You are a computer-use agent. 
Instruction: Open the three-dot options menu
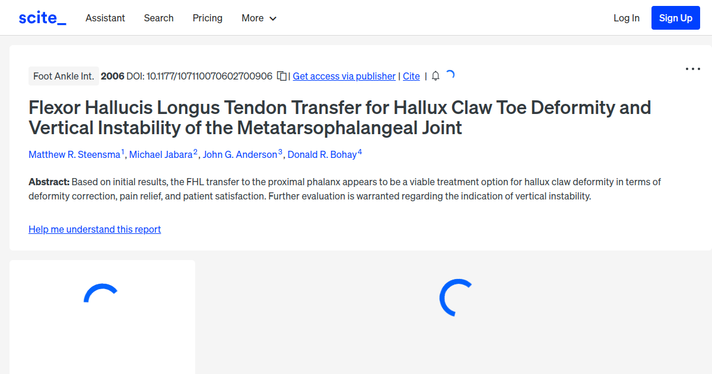tap(692, 69)
